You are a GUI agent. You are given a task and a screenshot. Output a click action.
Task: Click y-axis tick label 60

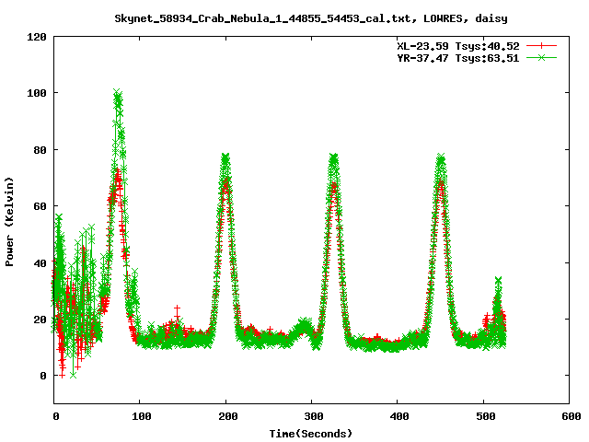40,206
